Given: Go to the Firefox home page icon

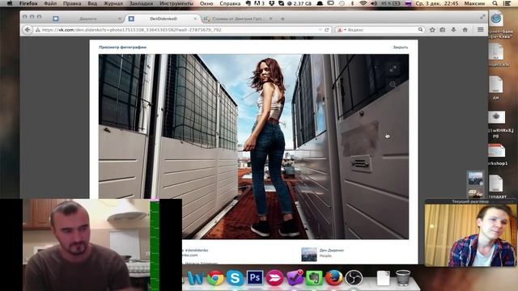Looking at the screenshot, I should [x=465, y=30].
